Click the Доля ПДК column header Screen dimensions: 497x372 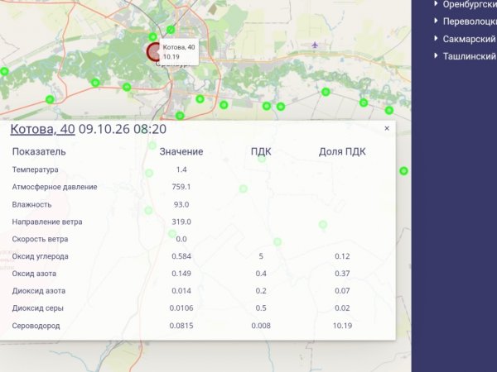coord(342,151)
